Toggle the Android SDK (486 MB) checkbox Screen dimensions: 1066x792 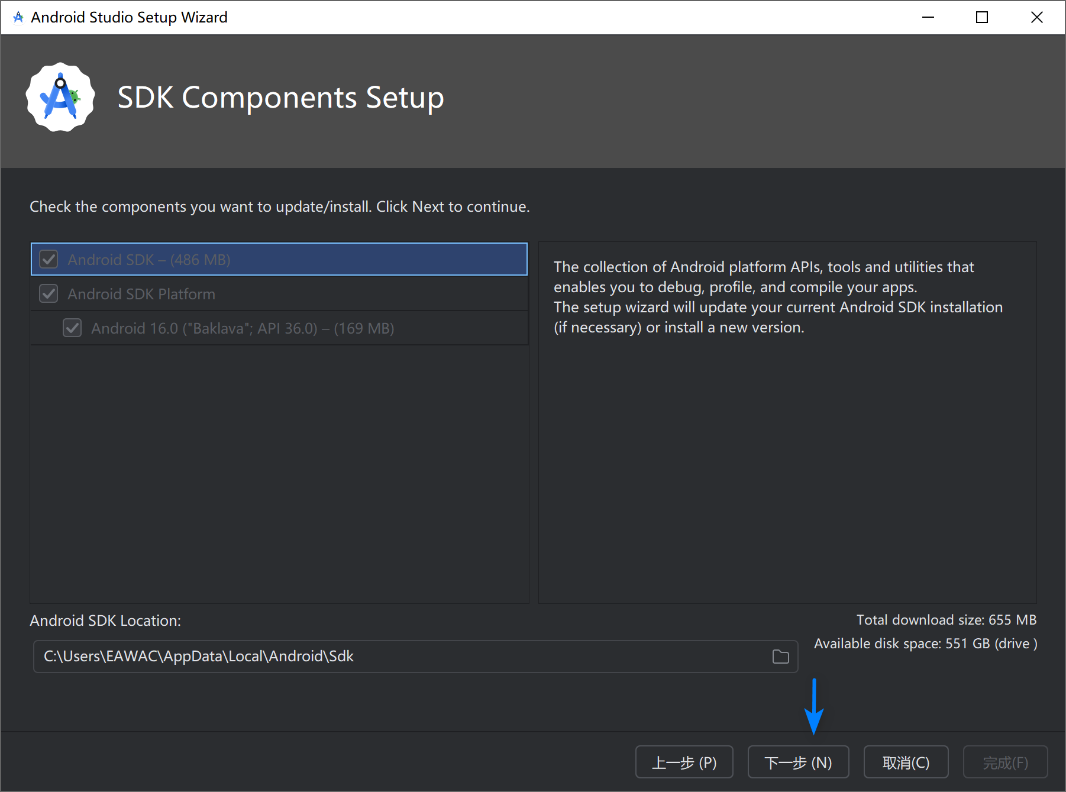(49, 260)
